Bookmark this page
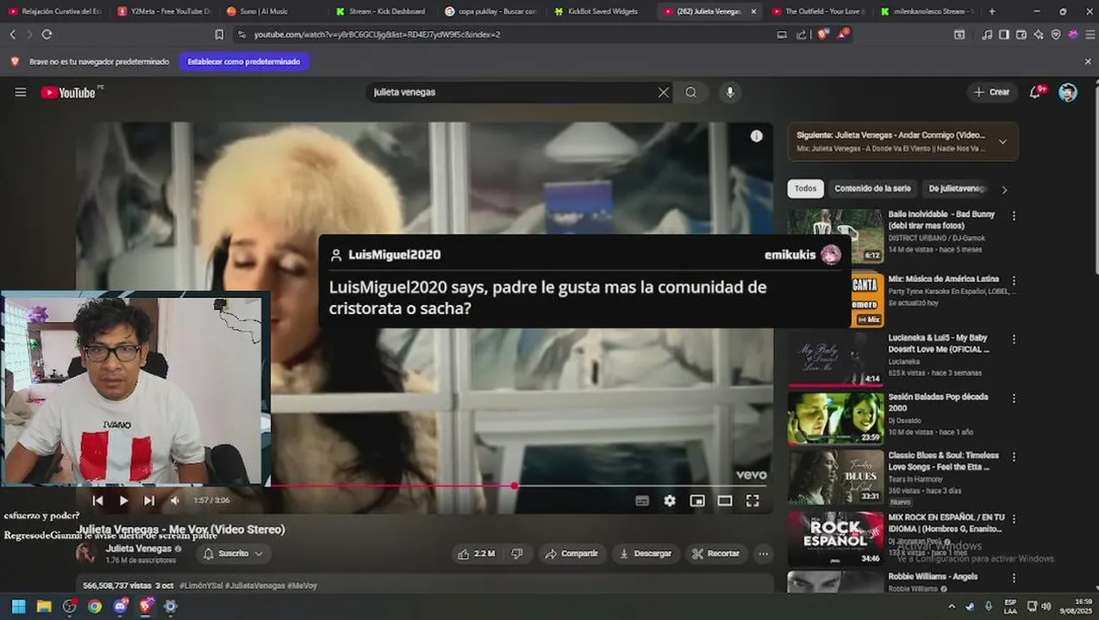The height and width of the screenshot is (620, 1099). pos(219,34)
